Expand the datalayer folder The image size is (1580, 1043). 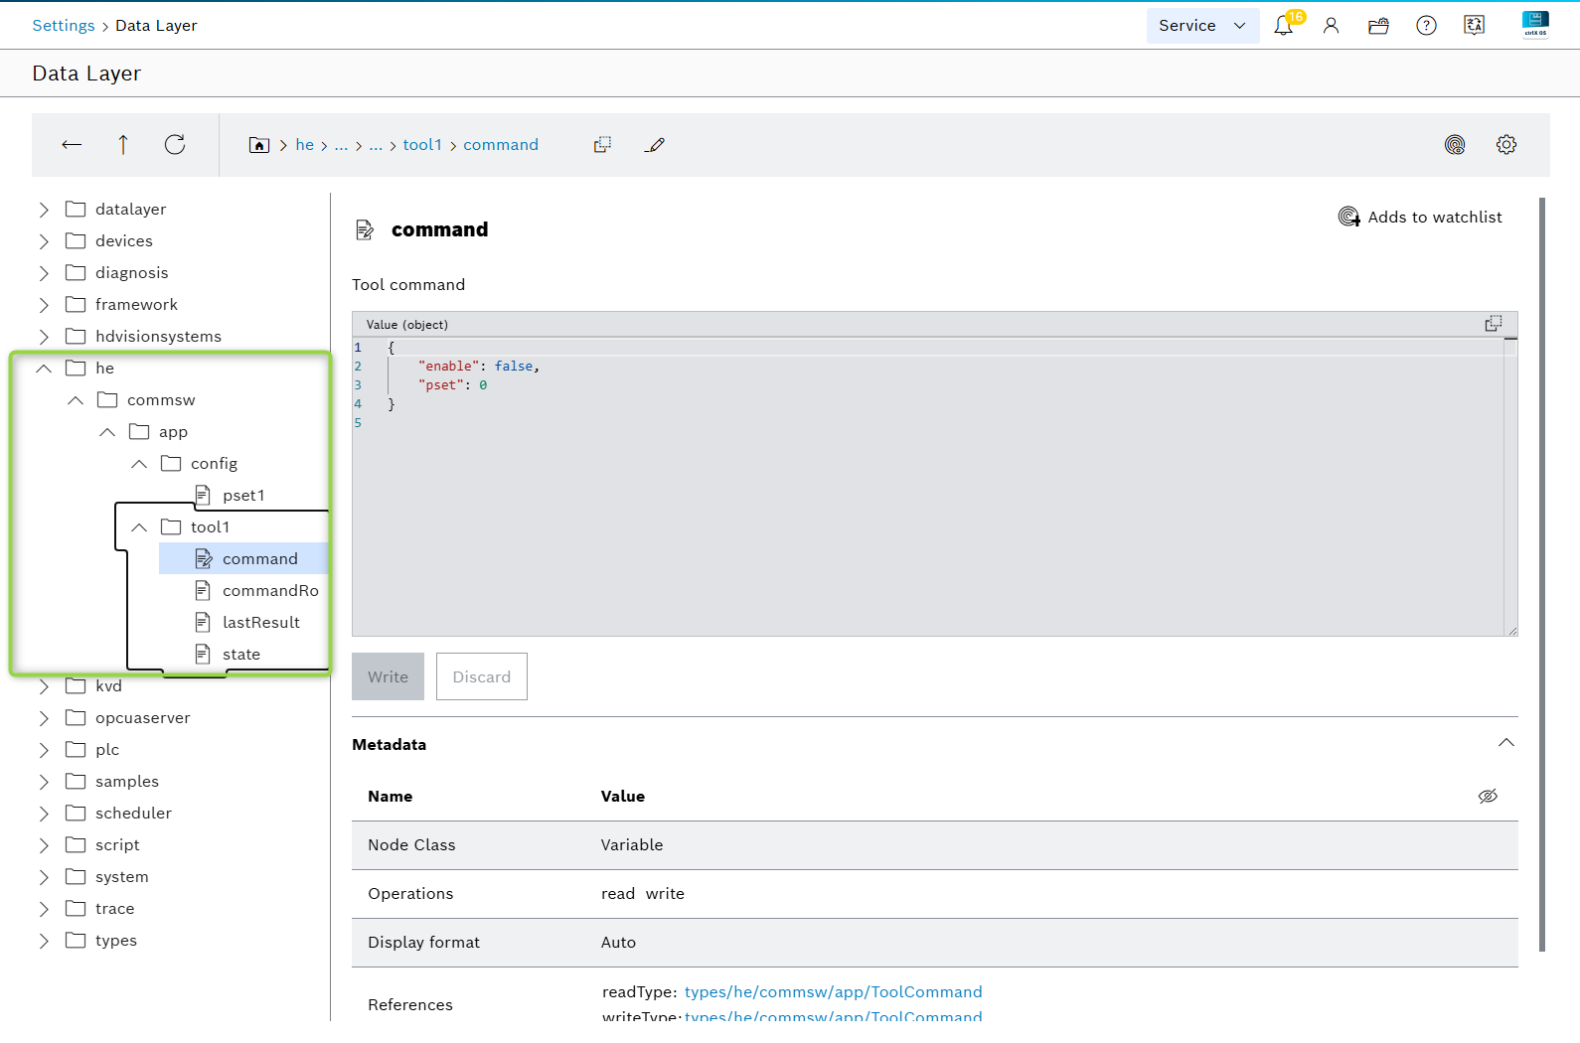point(44,210)
